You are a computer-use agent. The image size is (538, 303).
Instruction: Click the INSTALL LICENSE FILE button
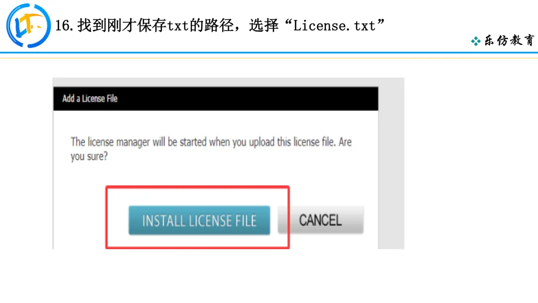199,220
